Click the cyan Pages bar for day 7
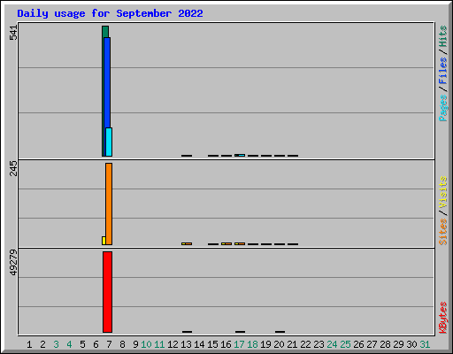This screenshot has width=453, height=354. (x=109, y=142)
